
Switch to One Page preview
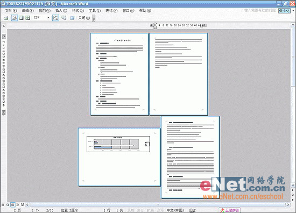pyautogui.click(x=22, y=18)
